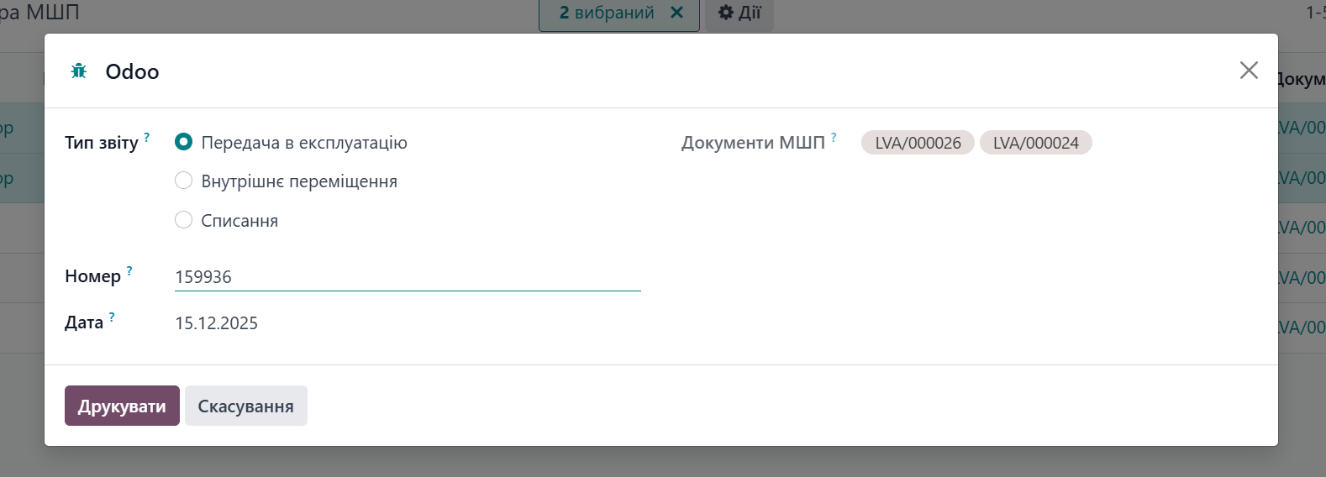Screen dimensions: 1326x477
Task: Select 'Списання' radio option
Action: (x=183, y=220)
